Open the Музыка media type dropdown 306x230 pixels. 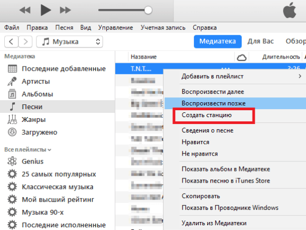(69, 42)
